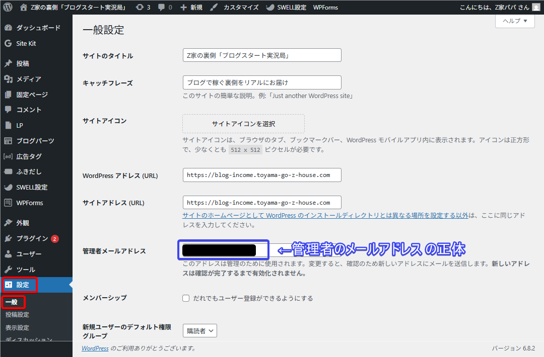The width and height of the screenshot is (544, 357).
Task: Open the ダッシュボード menu item
Action: [38, 28]
